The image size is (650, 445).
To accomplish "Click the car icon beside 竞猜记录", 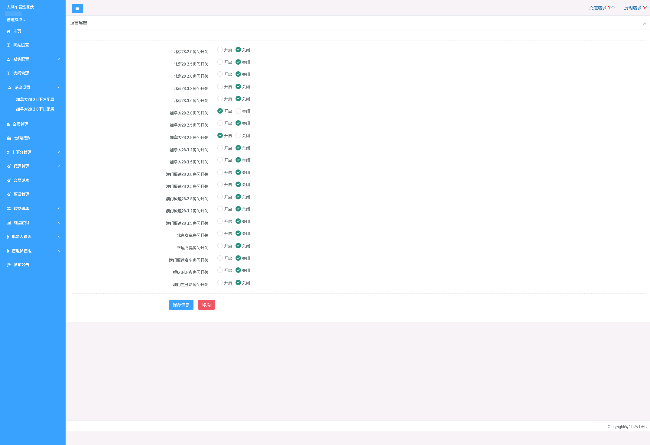I will 9,138.
